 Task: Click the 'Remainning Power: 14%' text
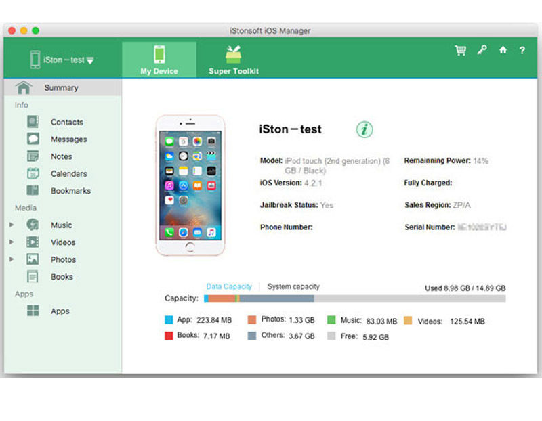446,160
